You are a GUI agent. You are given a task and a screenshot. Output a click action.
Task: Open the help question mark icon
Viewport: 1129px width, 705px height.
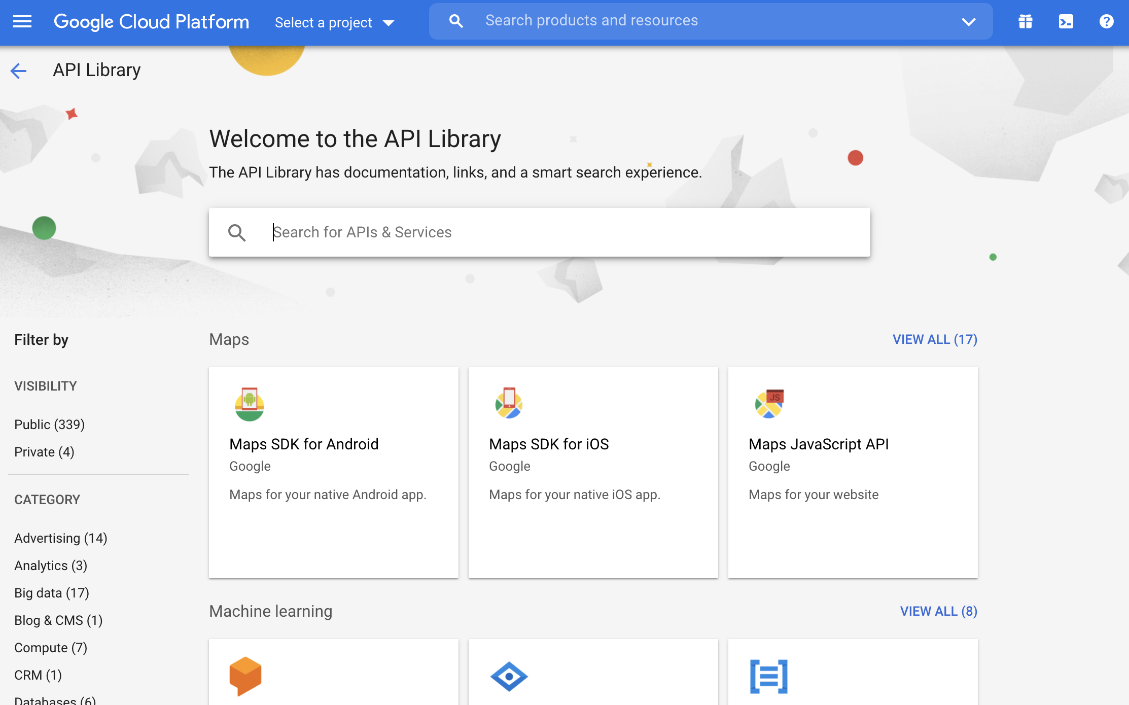(1106, 21)
